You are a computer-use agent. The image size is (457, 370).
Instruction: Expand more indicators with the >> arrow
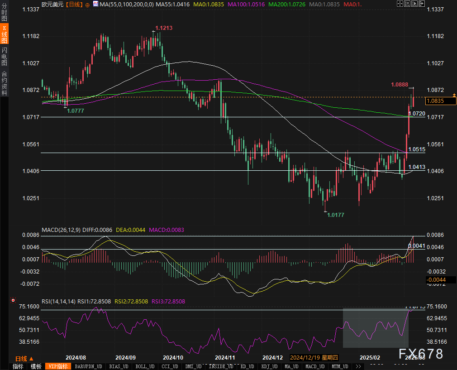[357, 366]
